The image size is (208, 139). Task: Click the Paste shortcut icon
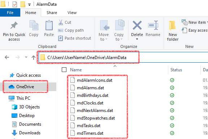pos(61,38)
